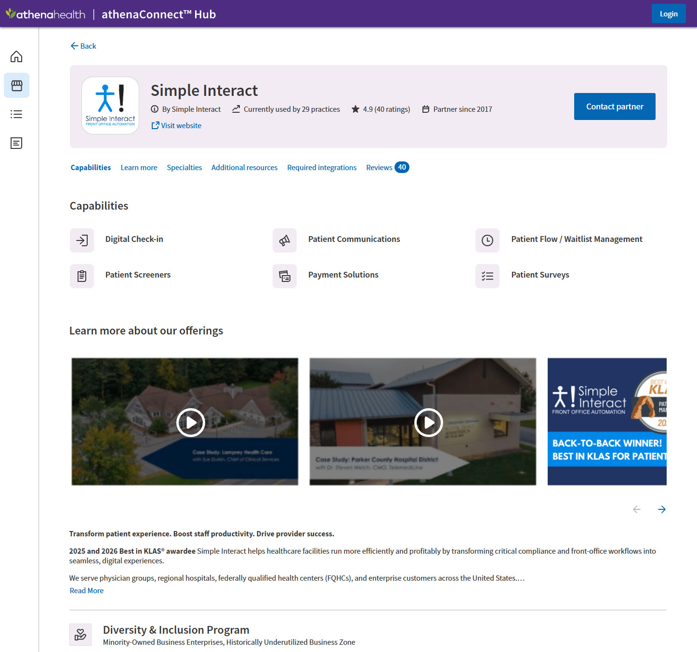Expand the description with Read More
Screen dimensions: 697x652
87,590
